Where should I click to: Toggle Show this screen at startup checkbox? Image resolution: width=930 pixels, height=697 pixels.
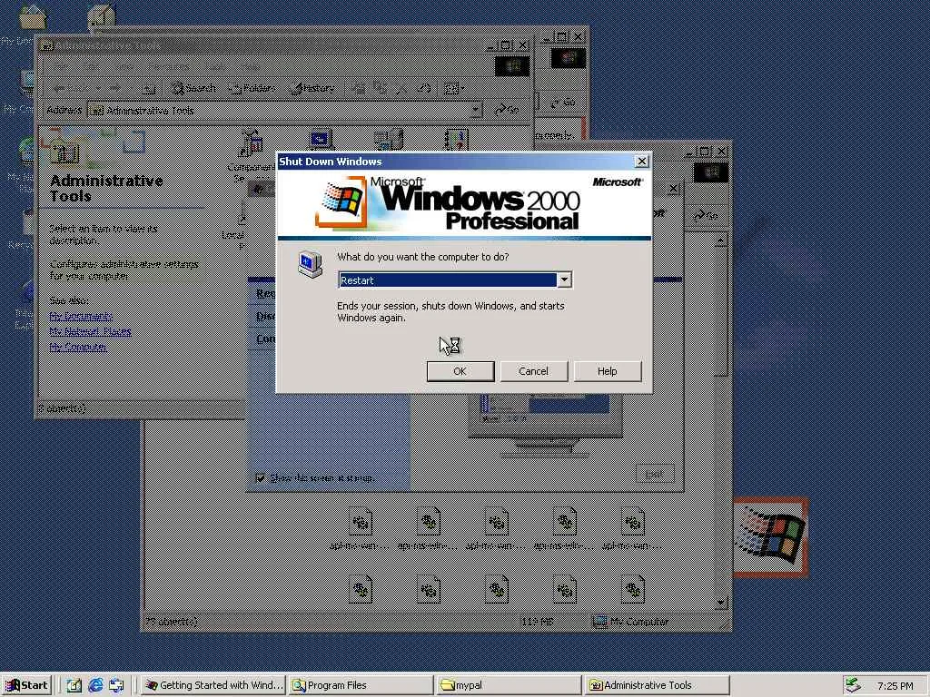click(x=260, y=477)
